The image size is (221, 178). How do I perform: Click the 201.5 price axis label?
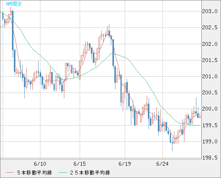(x=210, y=60)
